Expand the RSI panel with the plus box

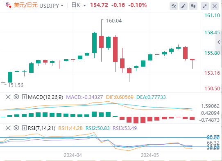click(24, 128)
